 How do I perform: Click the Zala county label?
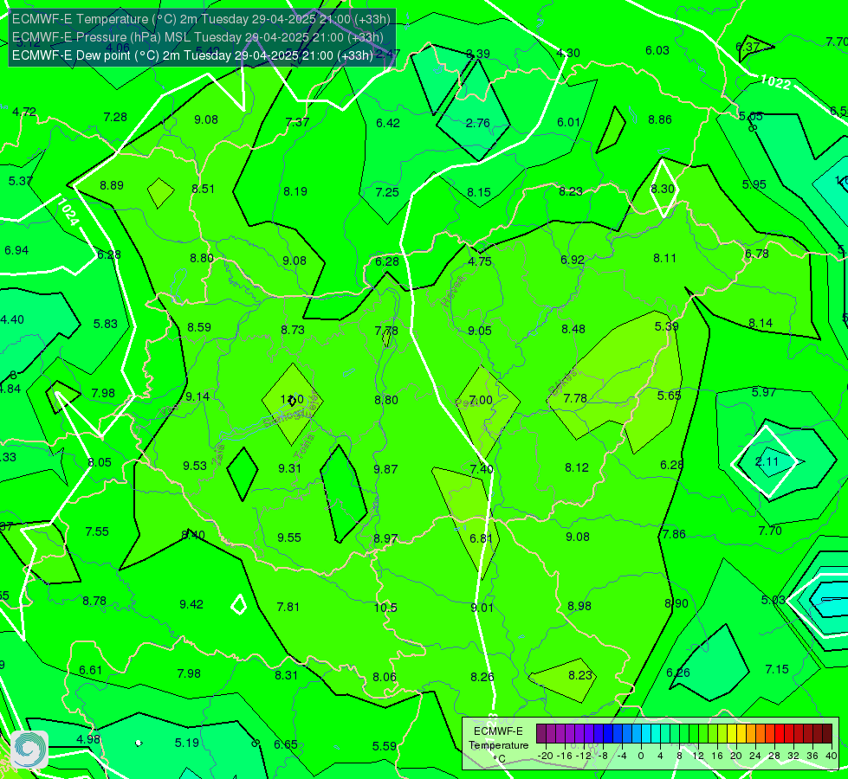pos(218,454)
